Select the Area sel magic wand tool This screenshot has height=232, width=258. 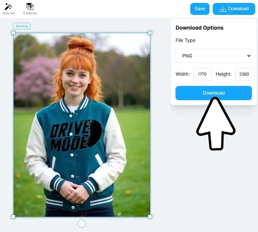8,7
